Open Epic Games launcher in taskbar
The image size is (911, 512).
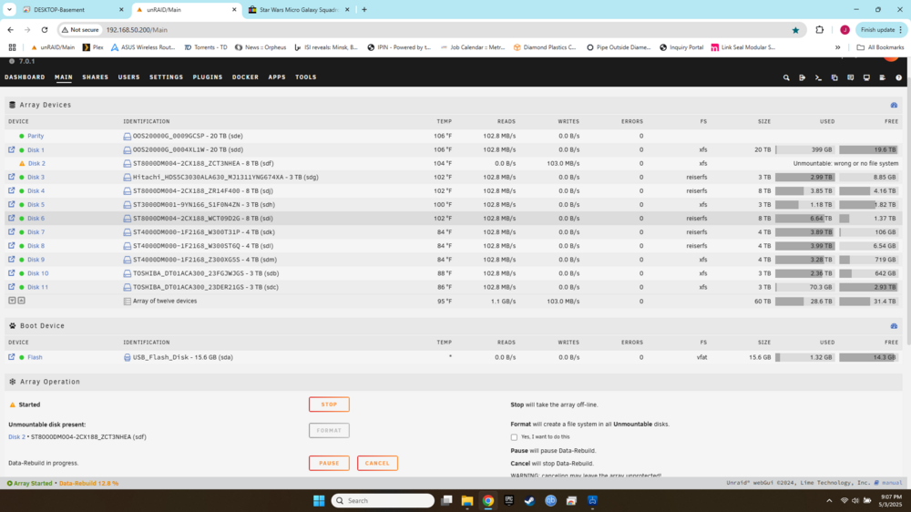pos(509,500)
